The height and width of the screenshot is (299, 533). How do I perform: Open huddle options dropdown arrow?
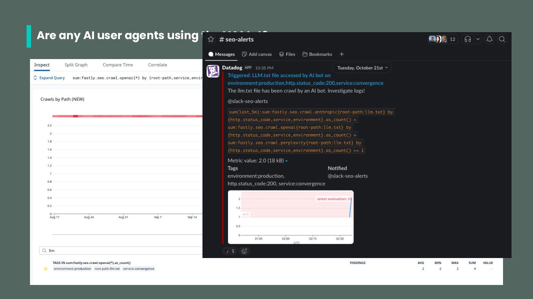tap(478, 39)
